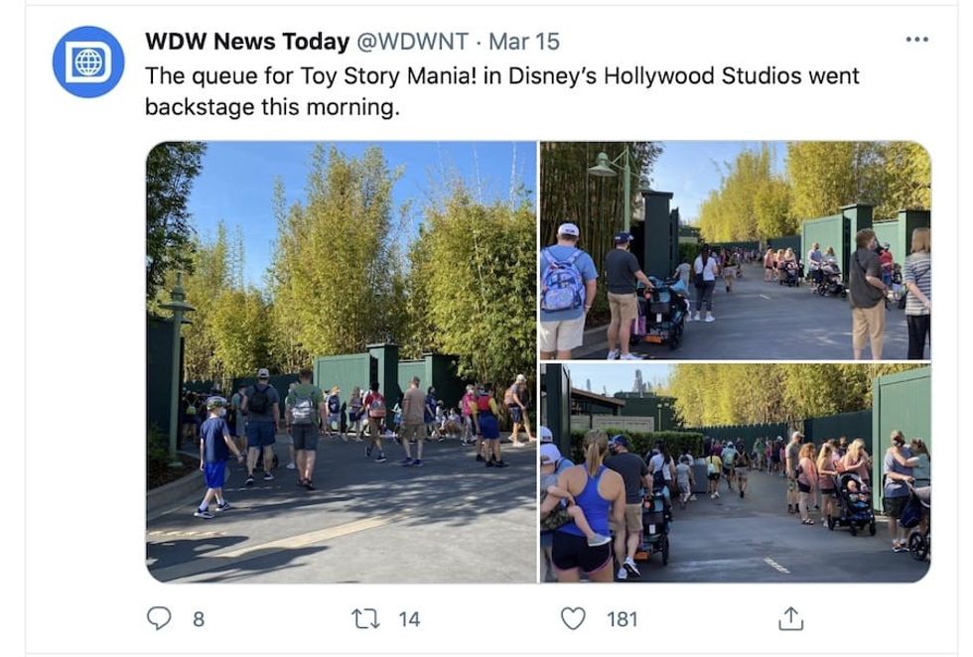Click the @WDWNT handle
The width and height of the screenshot is (973, 657).
[412, 42]
